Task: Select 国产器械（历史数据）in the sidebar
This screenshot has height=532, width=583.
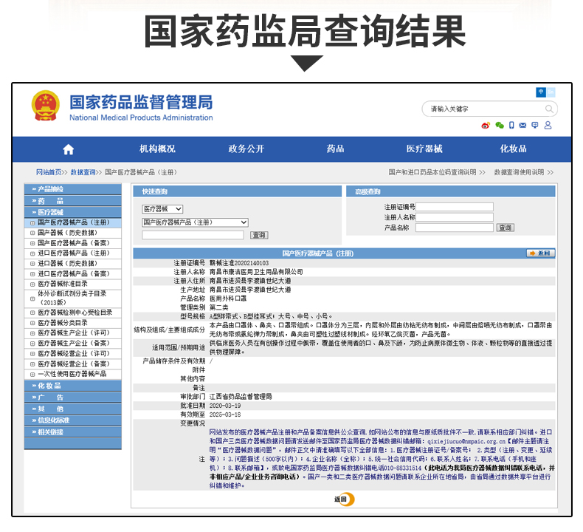Action: pos(73,233)
